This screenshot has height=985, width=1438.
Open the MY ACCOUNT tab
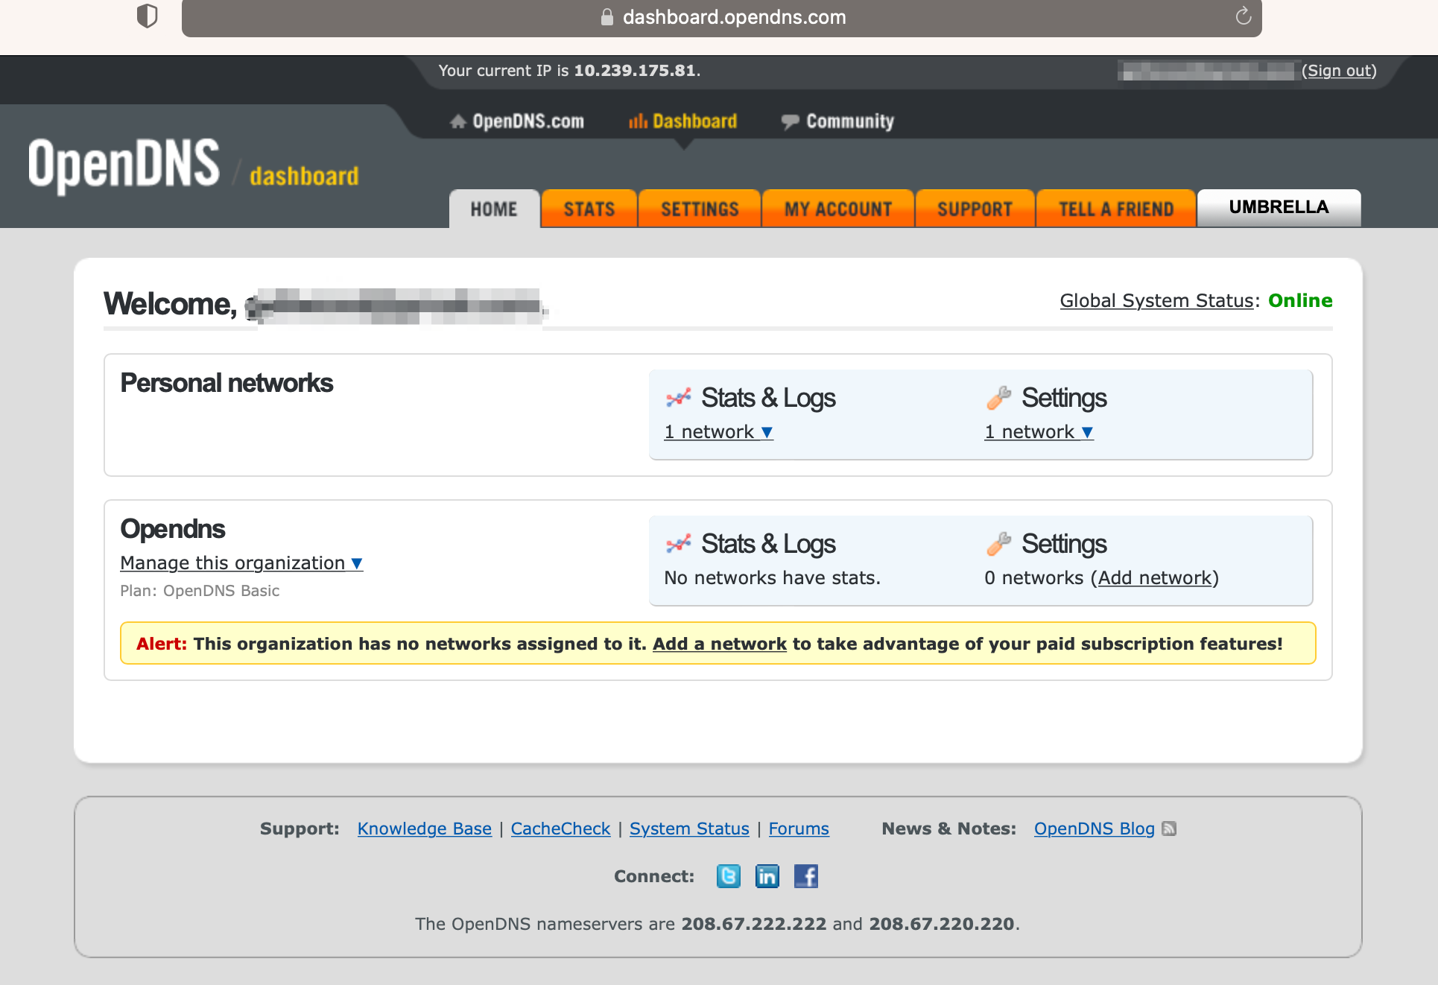[x=838, y=209]
